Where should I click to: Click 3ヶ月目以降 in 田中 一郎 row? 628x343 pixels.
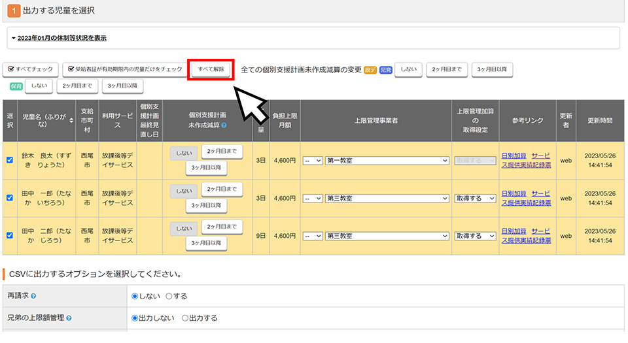coord(206,206)
